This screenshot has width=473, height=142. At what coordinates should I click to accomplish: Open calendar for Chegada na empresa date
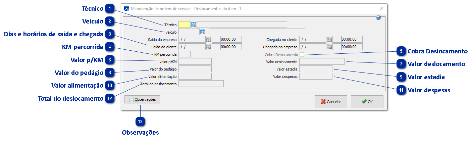(x=329, y=47)
